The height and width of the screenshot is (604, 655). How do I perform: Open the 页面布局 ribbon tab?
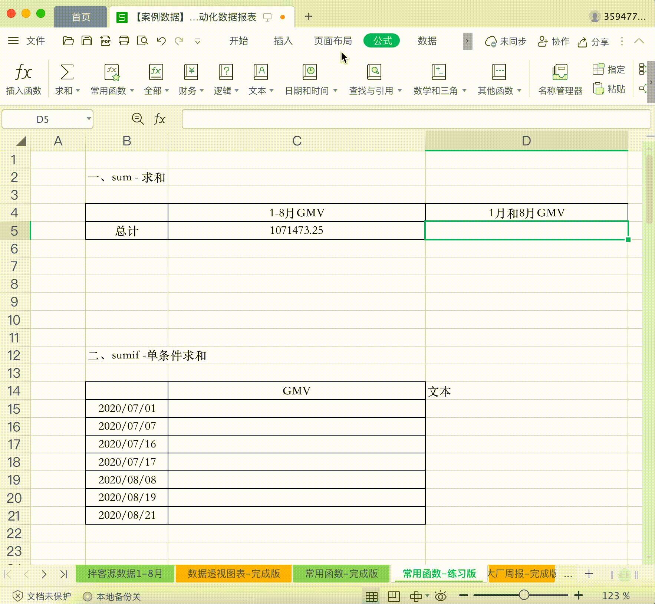[x=333, y=41]
